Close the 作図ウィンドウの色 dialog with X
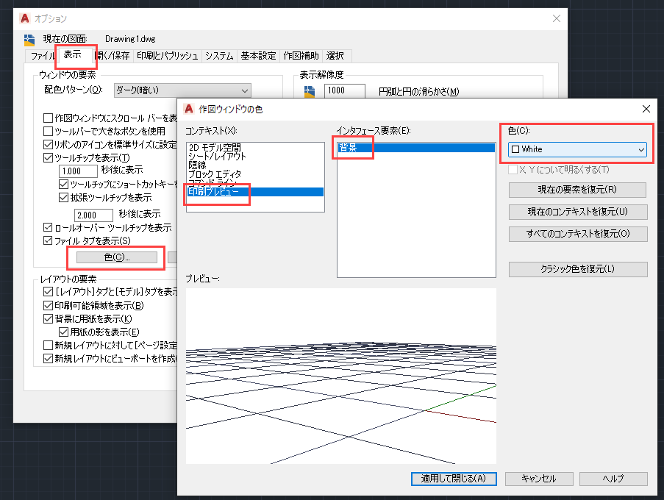The height and width of the screenshot is (500, 664). pos(646,109)
